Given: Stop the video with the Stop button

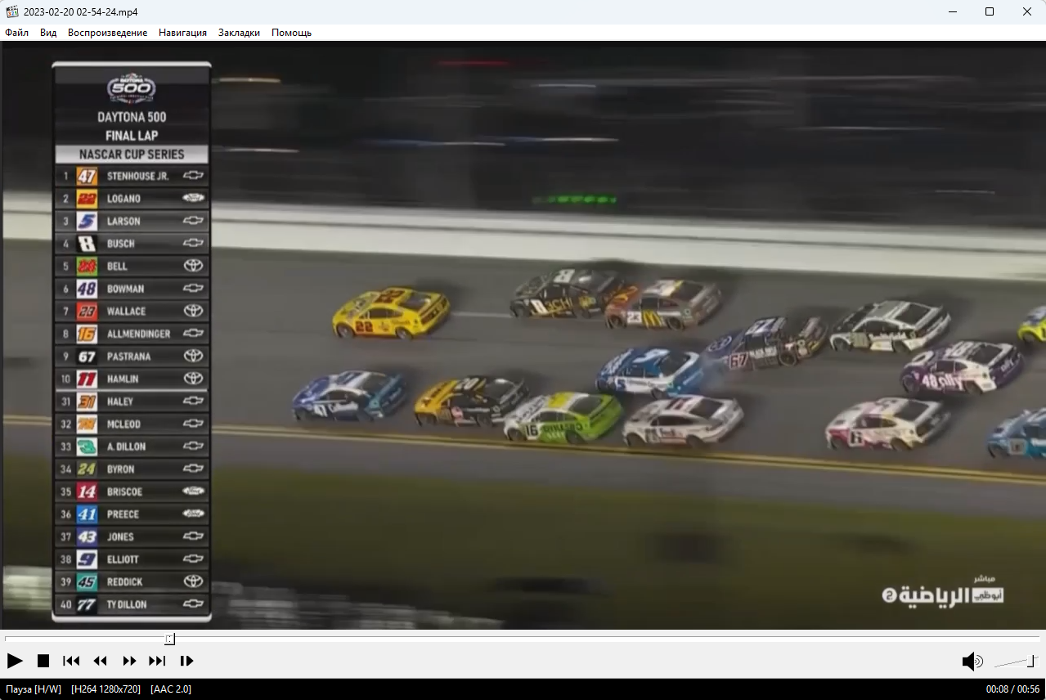Looking at the screenshot, I should tap(43, 661).
